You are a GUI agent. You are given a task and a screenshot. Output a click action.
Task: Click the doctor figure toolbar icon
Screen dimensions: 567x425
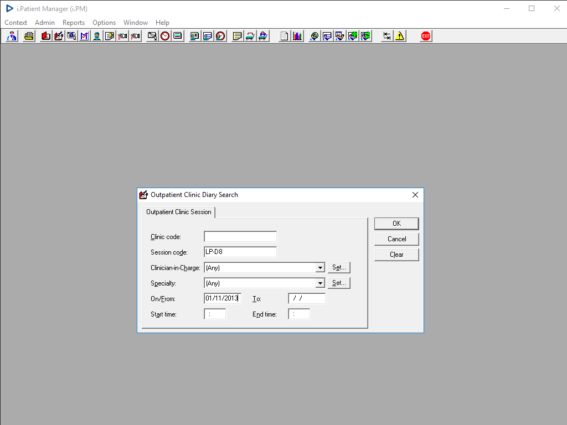tap(12, 36)
